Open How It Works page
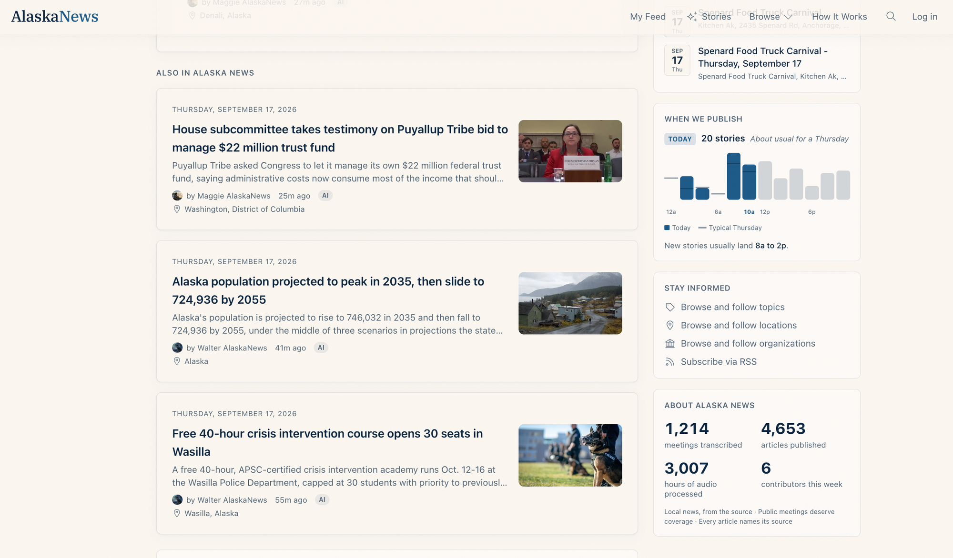Viewport: 953px width, 558px height. pyautogui.click(x=839, y=17)
